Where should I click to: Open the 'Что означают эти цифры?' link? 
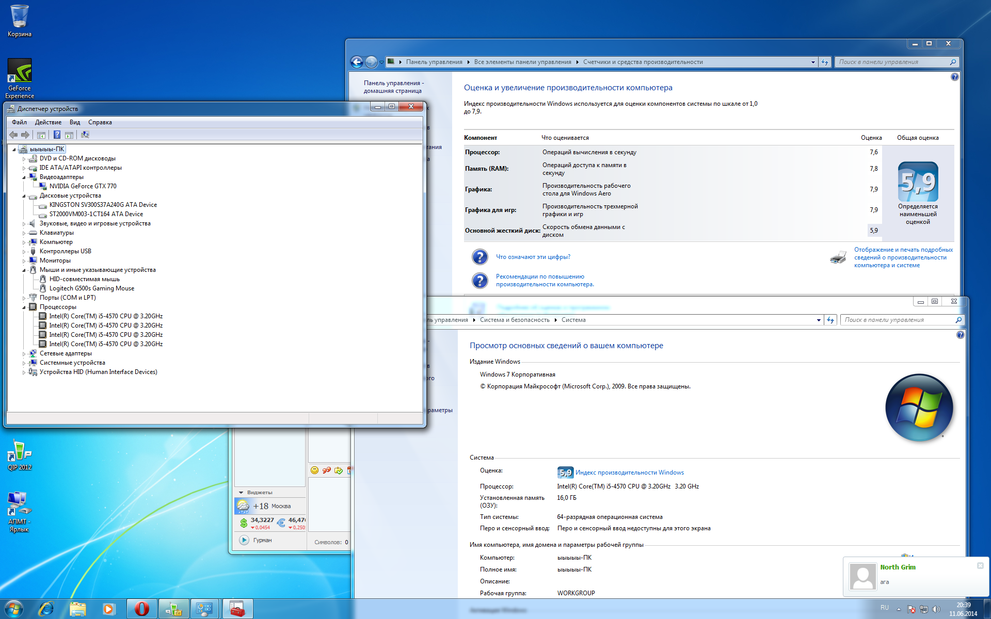[x=533, y=257]
